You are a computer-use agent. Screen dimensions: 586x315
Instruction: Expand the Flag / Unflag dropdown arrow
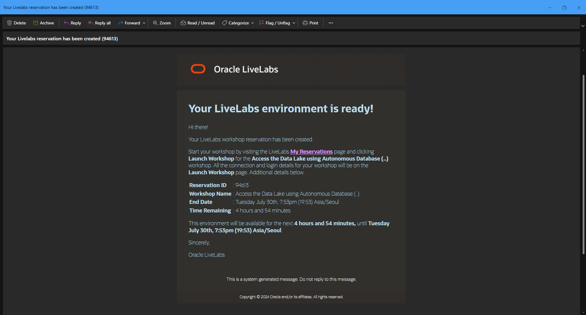pyautogui.click(x=294, y=23)
